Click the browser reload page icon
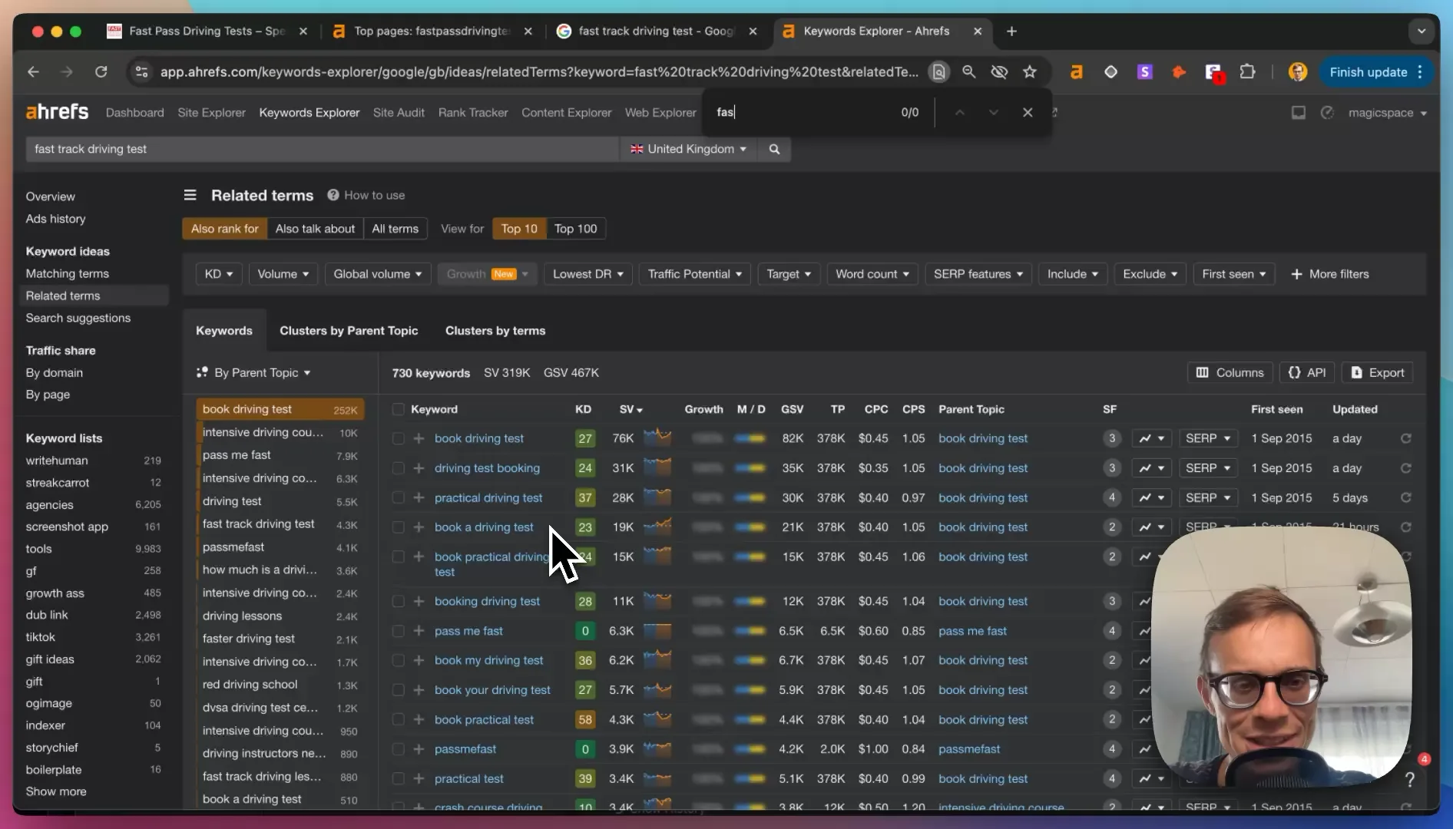 [x=101, y=71]
